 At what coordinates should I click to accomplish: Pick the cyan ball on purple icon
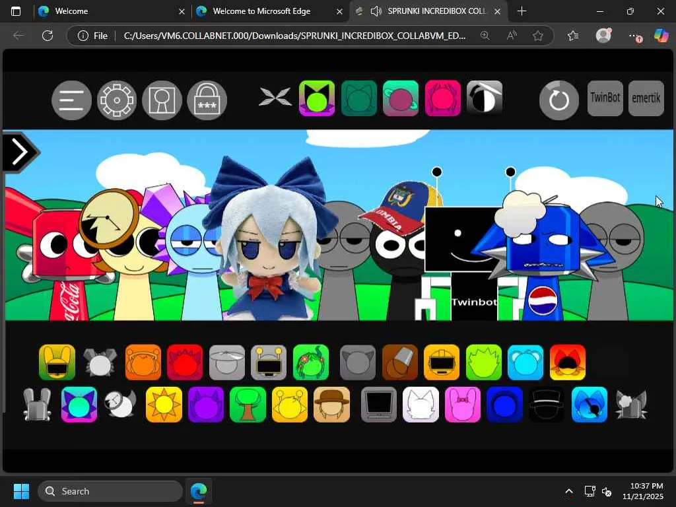79,404
